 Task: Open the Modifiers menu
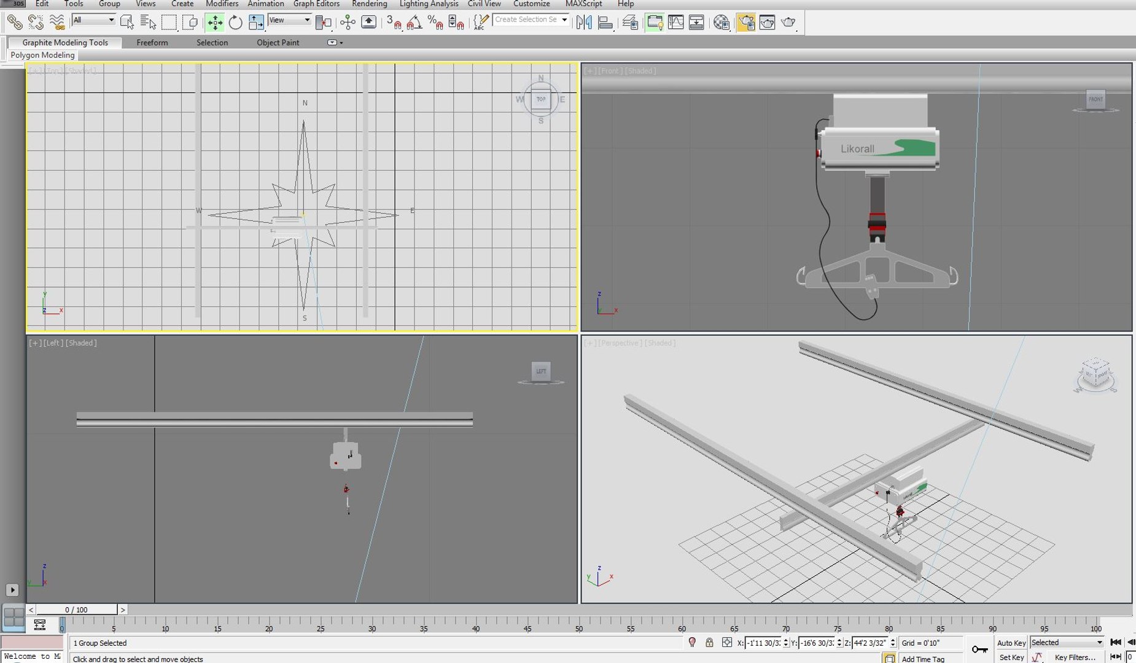(222, 4)
